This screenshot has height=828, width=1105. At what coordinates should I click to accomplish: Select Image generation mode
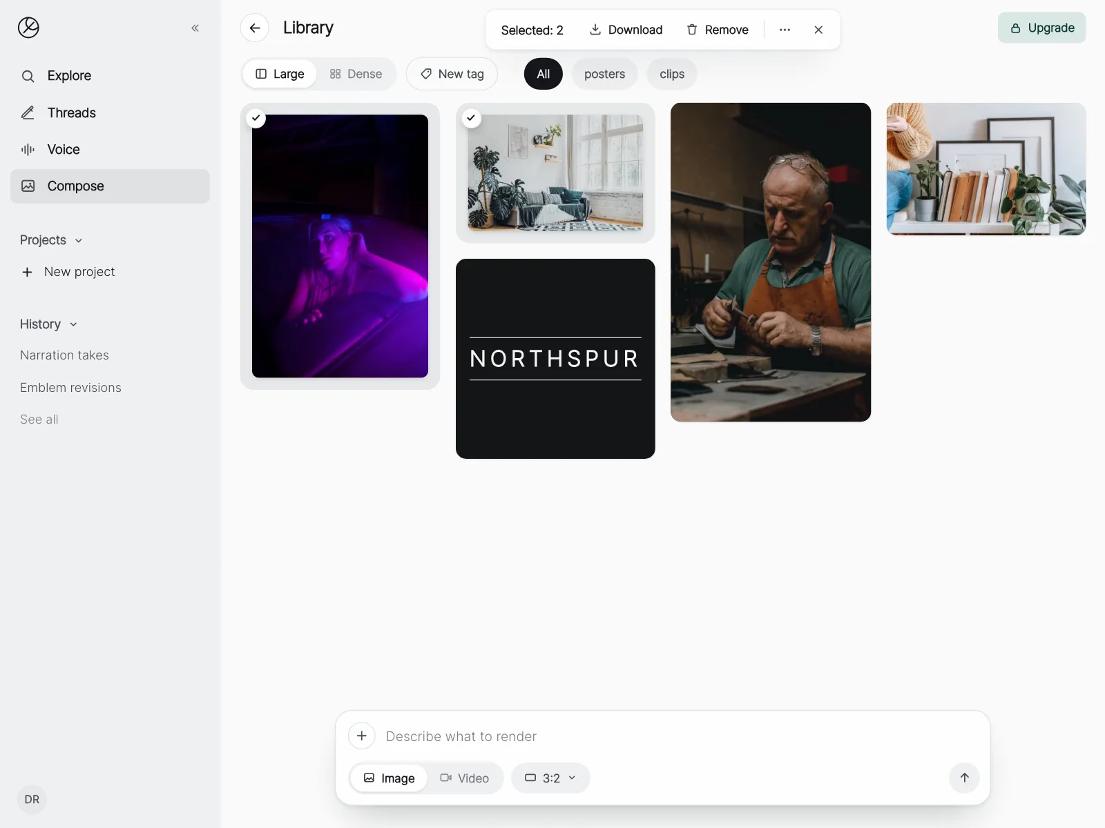pyautogui.click(x=389, y=778)
